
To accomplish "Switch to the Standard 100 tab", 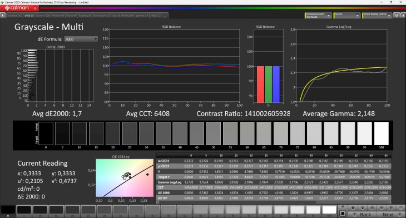I will pos(15,16).
